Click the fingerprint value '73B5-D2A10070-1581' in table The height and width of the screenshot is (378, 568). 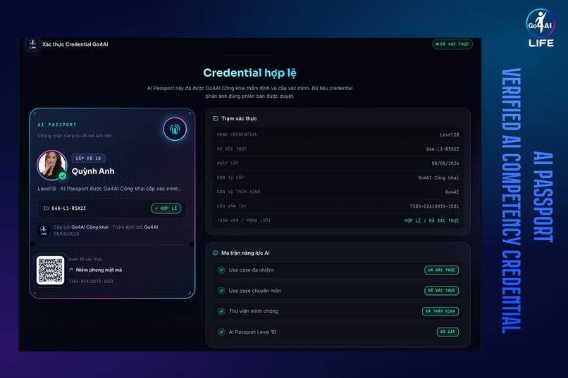tap(434, 206)
